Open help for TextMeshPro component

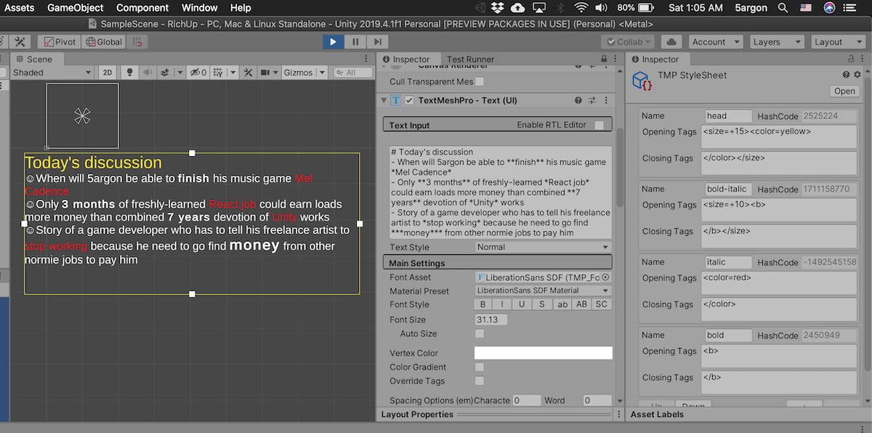pos(578,100)
